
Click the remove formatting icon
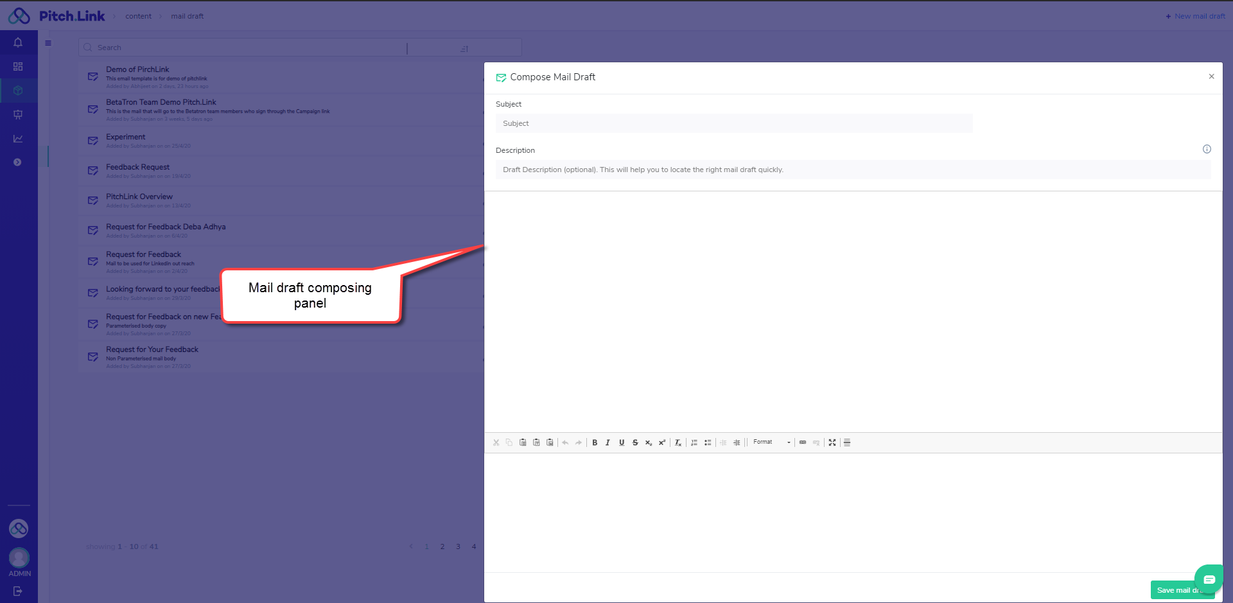point(678,442)
